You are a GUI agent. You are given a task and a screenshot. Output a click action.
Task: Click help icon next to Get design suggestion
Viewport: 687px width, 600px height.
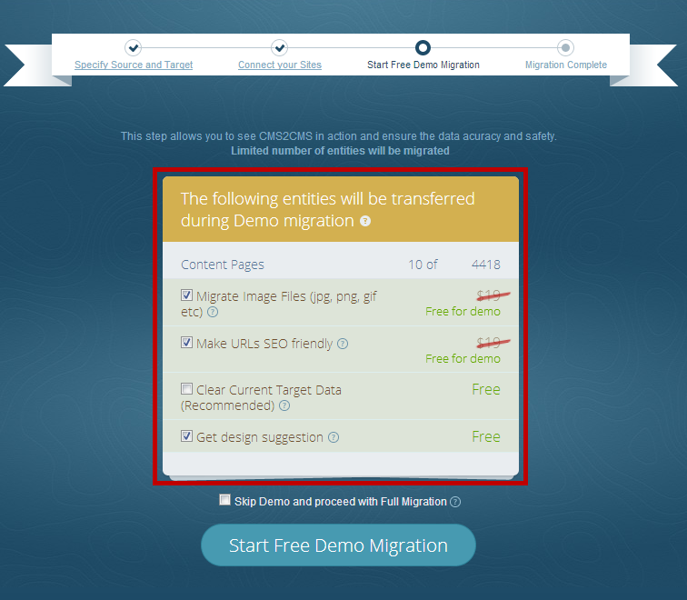point(334,437)
